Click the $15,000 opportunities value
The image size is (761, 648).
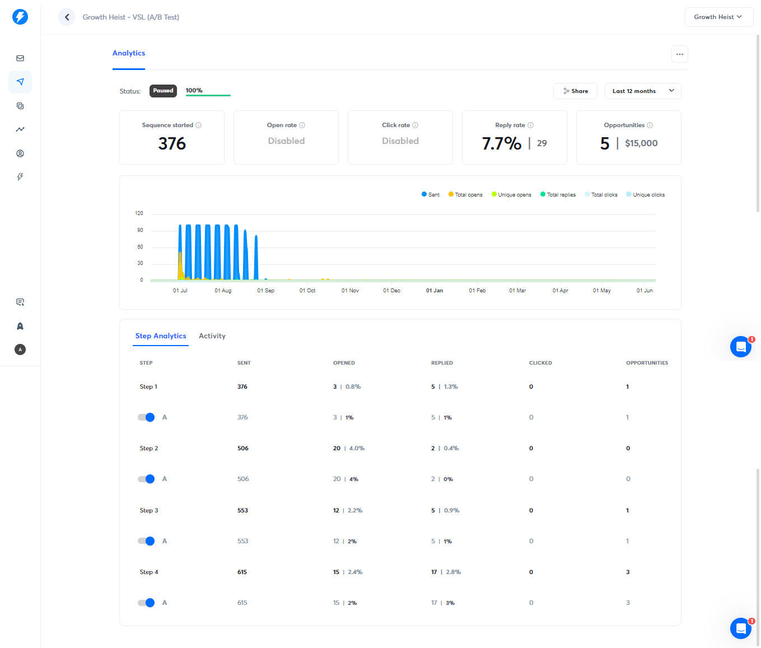(641, 143)
